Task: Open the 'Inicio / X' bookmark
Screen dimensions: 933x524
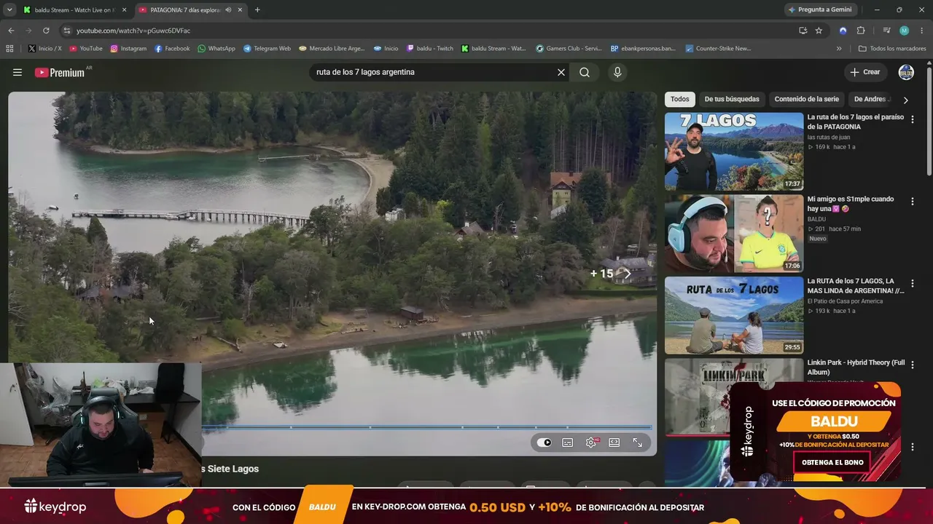Action: point(44,49)
